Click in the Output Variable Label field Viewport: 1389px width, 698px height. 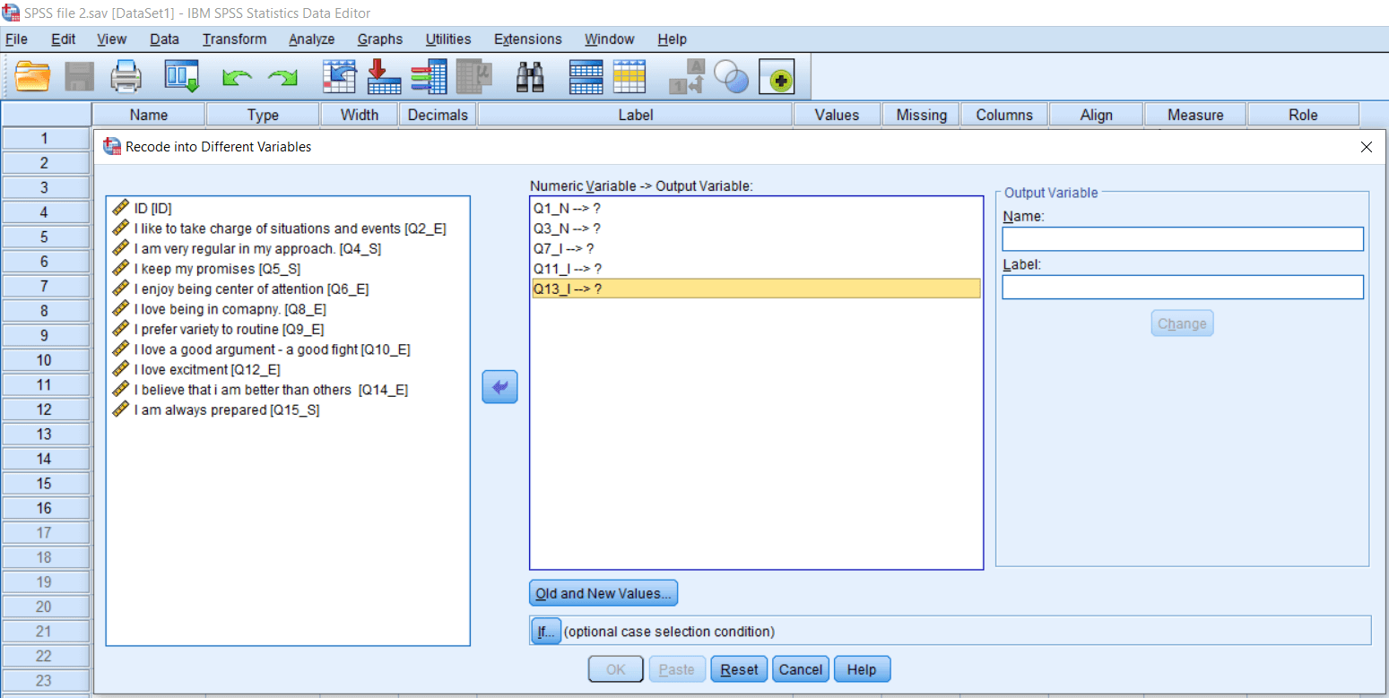(x=1182, y=287)
